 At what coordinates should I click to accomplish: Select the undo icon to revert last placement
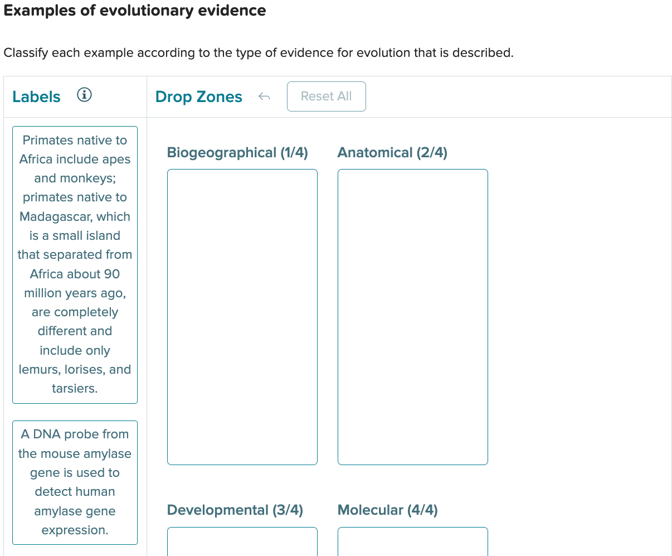pos(264,96)
